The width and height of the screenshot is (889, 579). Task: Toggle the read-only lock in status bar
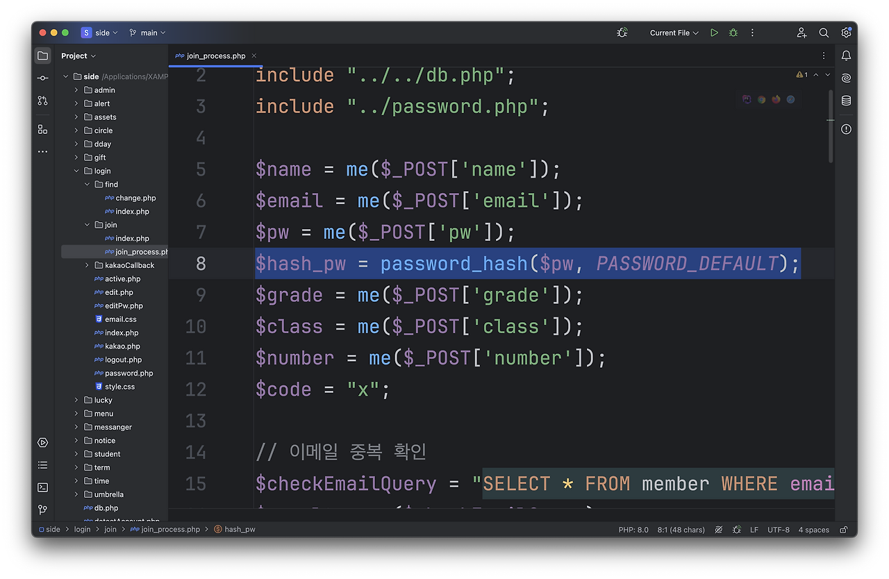tap(844, 530)
